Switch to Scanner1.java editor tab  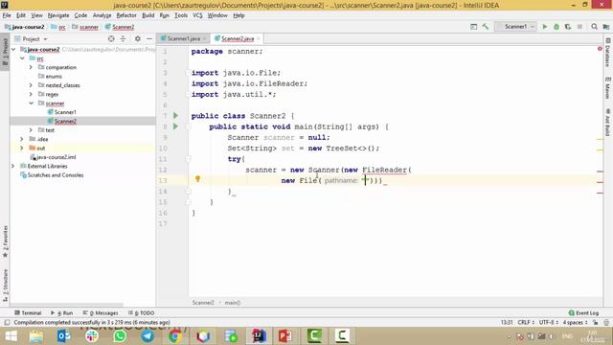tap(184, 38)
